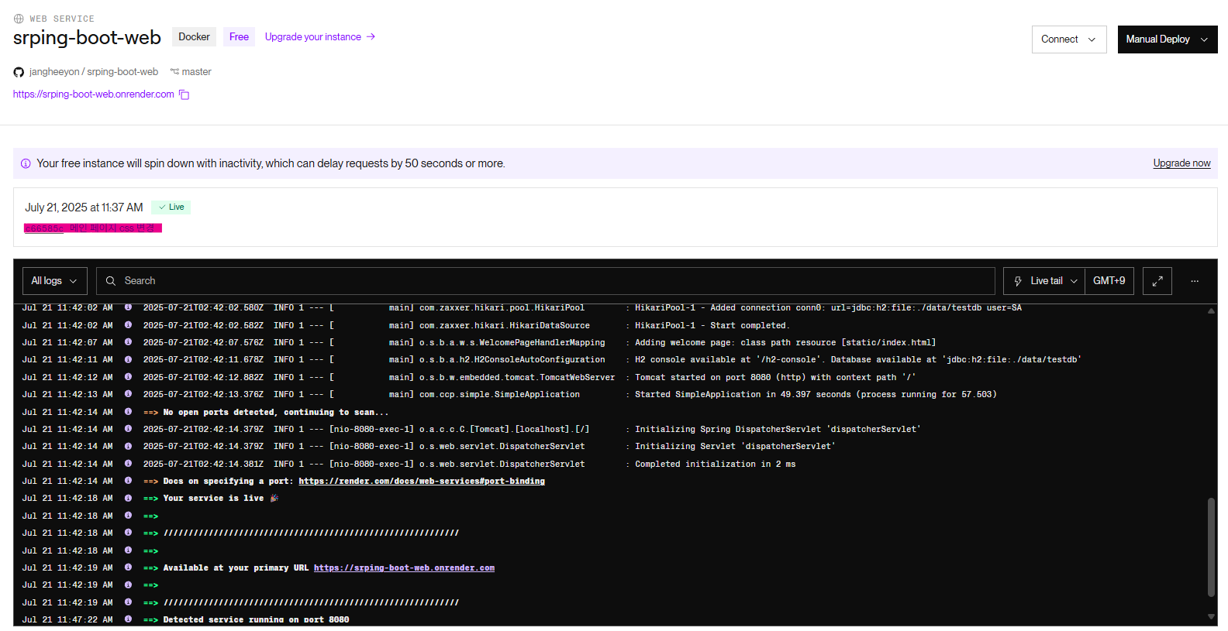
Task: Click the lightning icon on Live tail
Action: point(1018,281)
